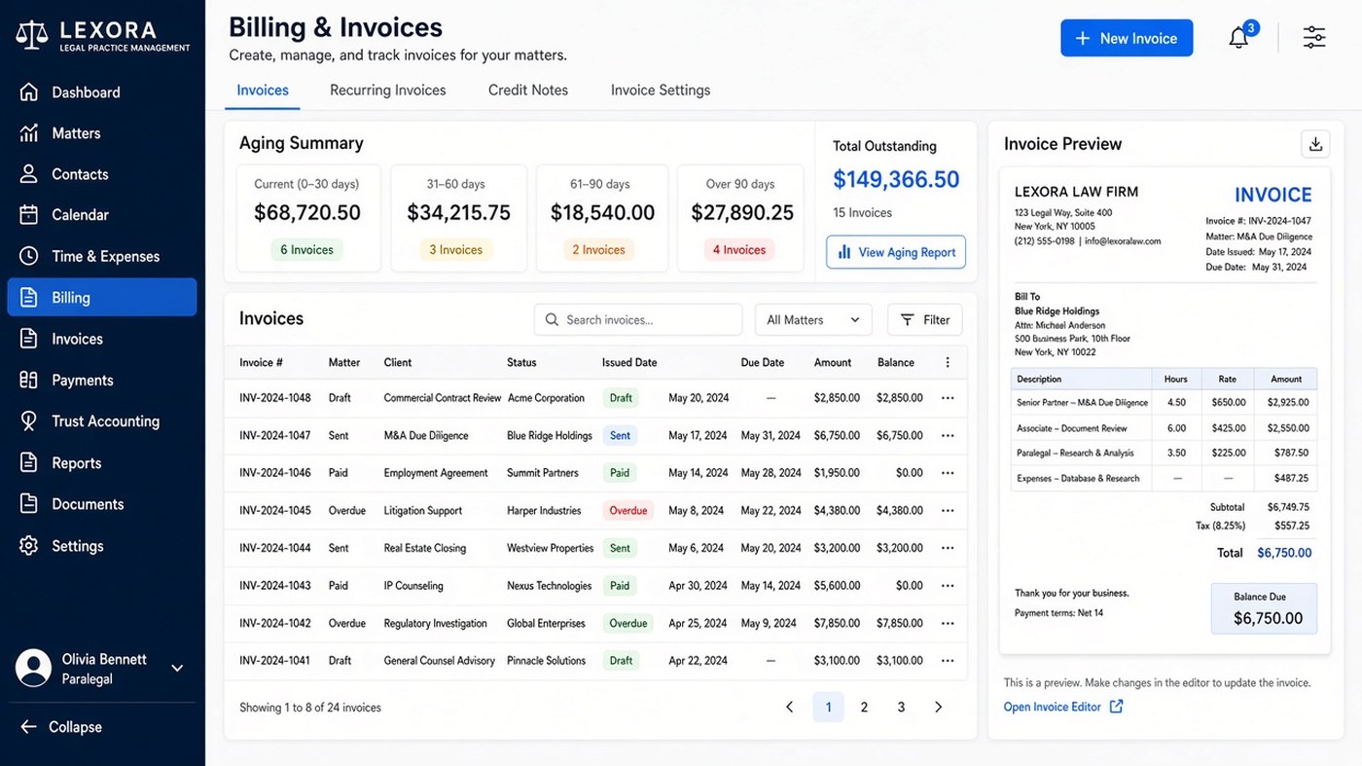Open Settings in the sidebar
Image resolution: width=1362 pixels, height=766 pixels.
[x=102, y=546]
